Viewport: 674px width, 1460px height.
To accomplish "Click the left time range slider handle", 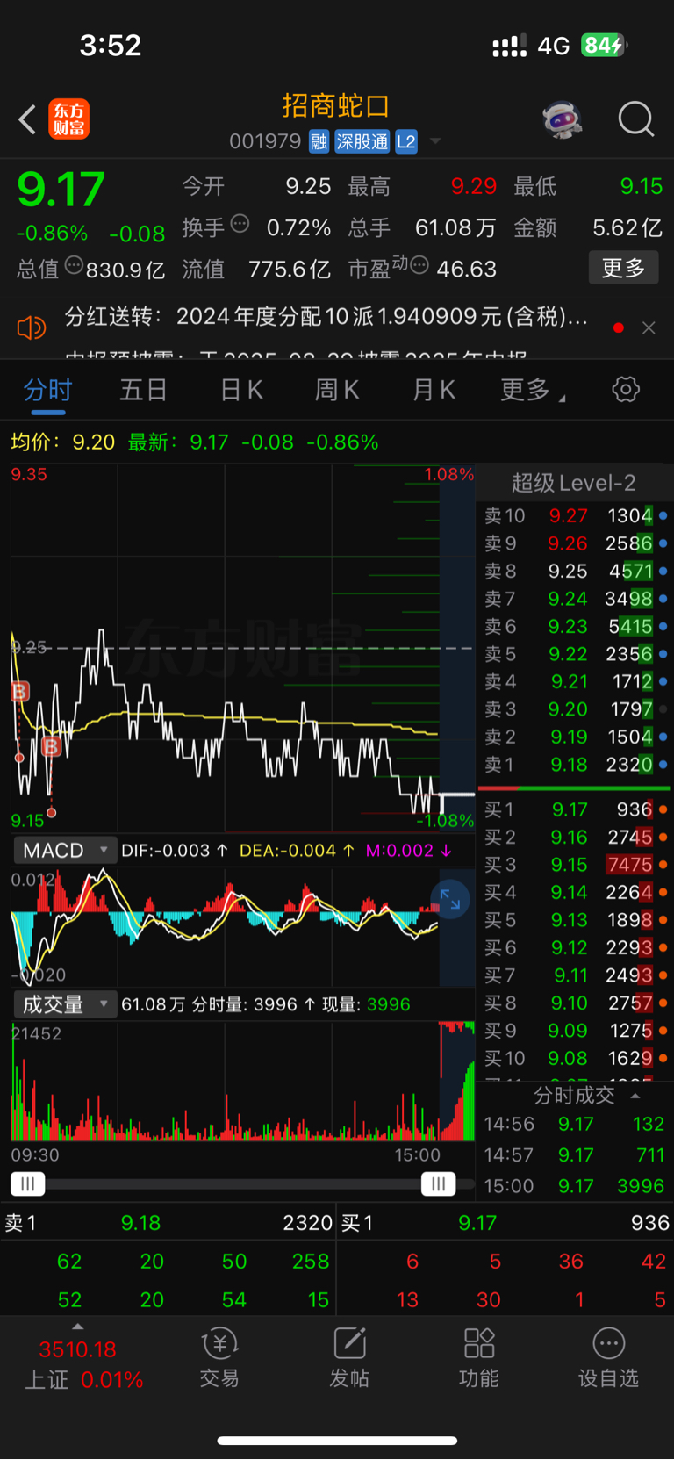I will click(x=27, y=1184).
